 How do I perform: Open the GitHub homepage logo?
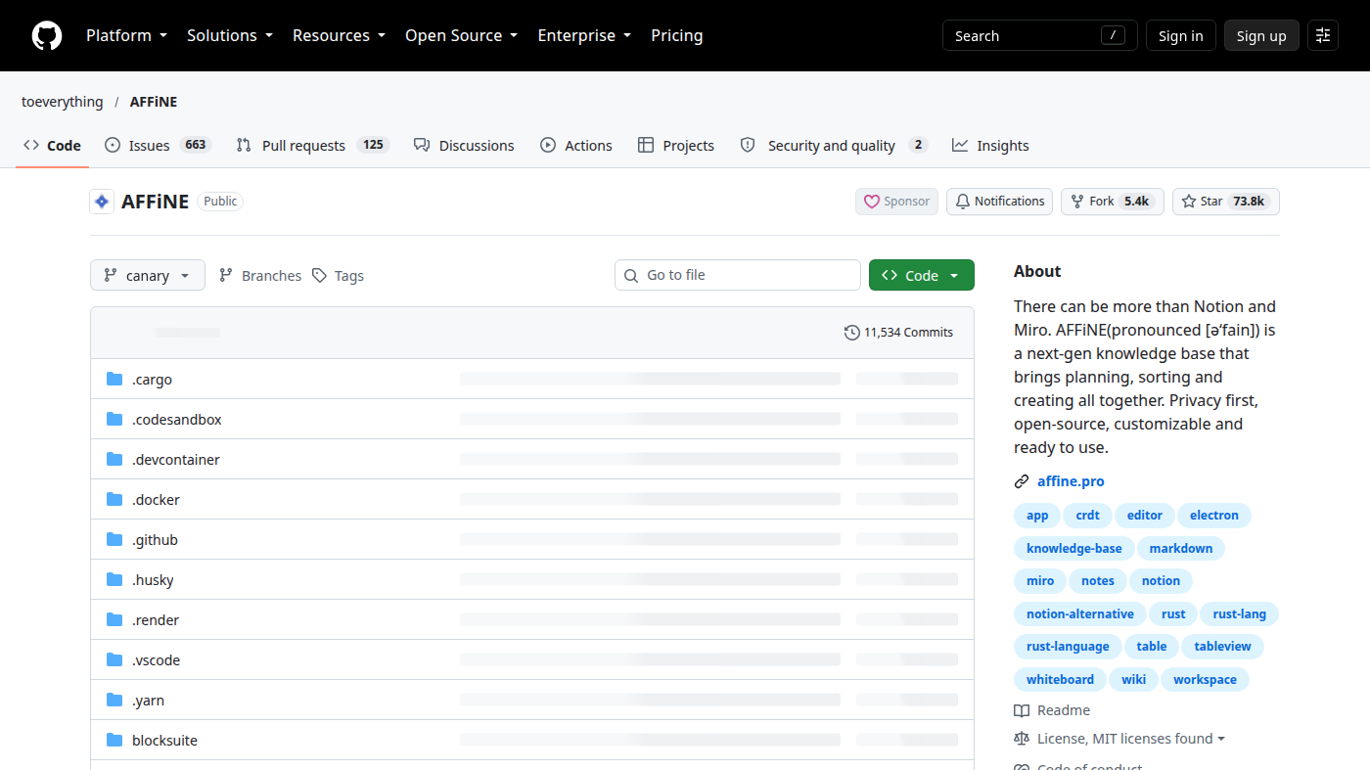[x=47, y=36]
